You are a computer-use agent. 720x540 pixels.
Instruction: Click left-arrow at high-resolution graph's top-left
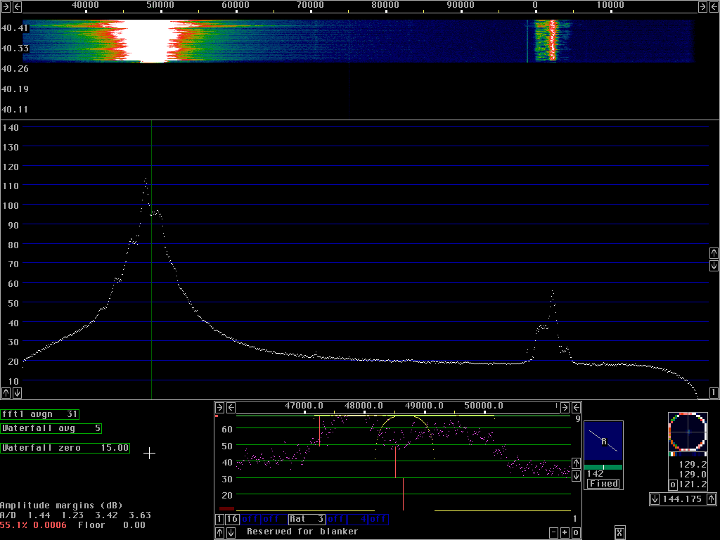coord(231,407)
